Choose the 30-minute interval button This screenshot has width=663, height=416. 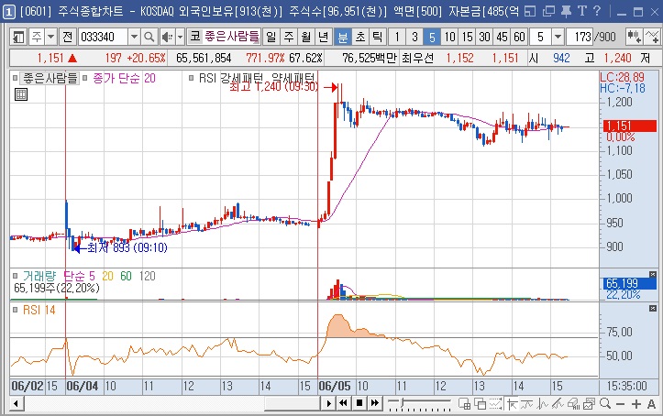tap(484, 38)
